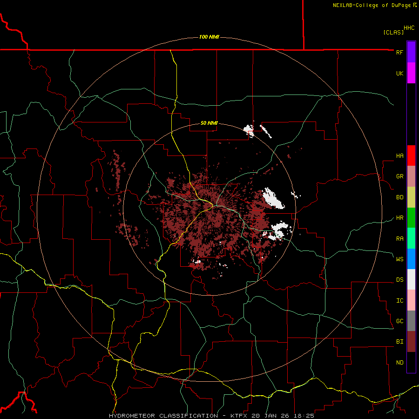Click the 'GR' legend label
Screen dimensions: 419x419
pyautogui.click(x=399, y=176)
